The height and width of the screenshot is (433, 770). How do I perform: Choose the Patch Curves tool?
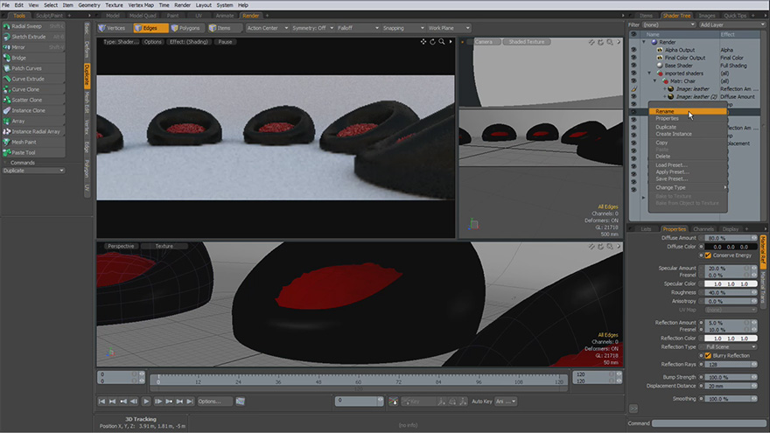[x=33, y=68]
